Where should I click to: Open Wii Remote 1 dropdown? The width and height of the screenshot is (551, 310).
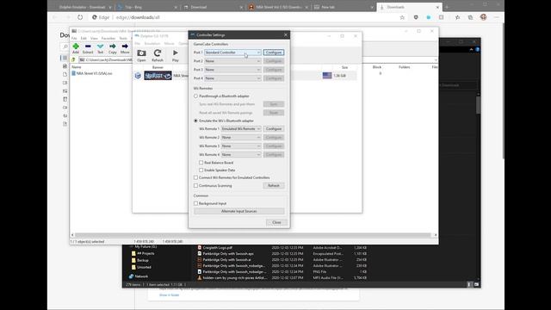[241, 129]
